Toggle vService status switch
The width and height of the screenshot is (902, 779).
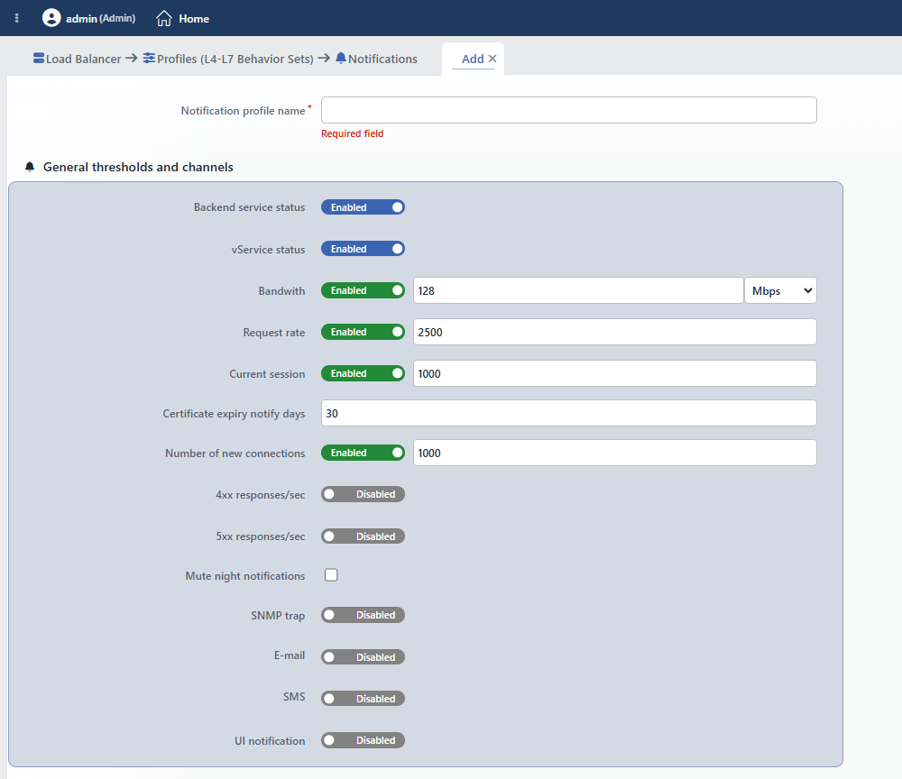pos(363,249)
